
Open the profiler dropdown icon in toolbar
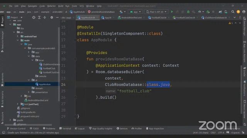tap(201, 12)
